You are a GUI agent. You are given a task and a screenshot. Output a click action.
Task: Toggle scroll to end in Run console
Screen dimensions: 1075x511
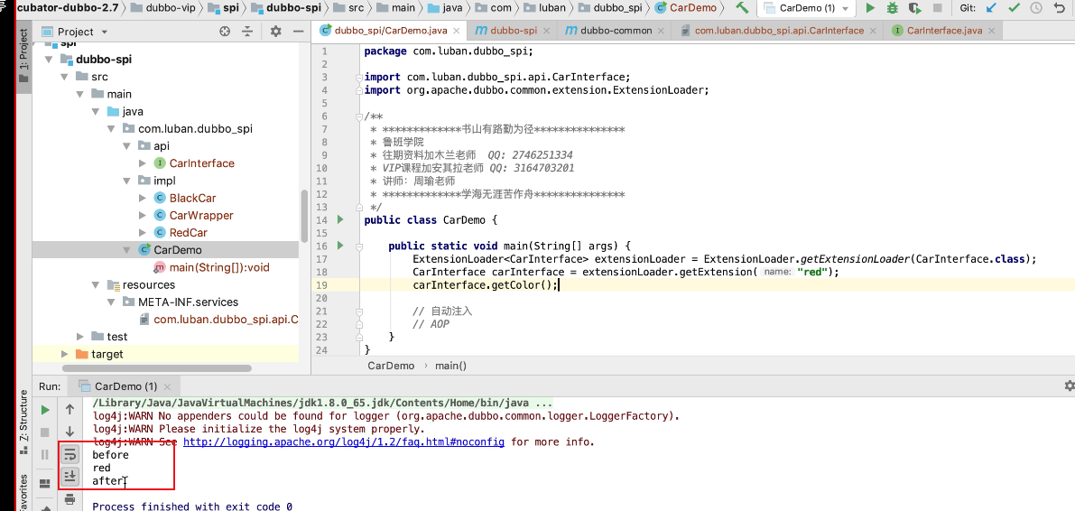[x=70, y=476]
